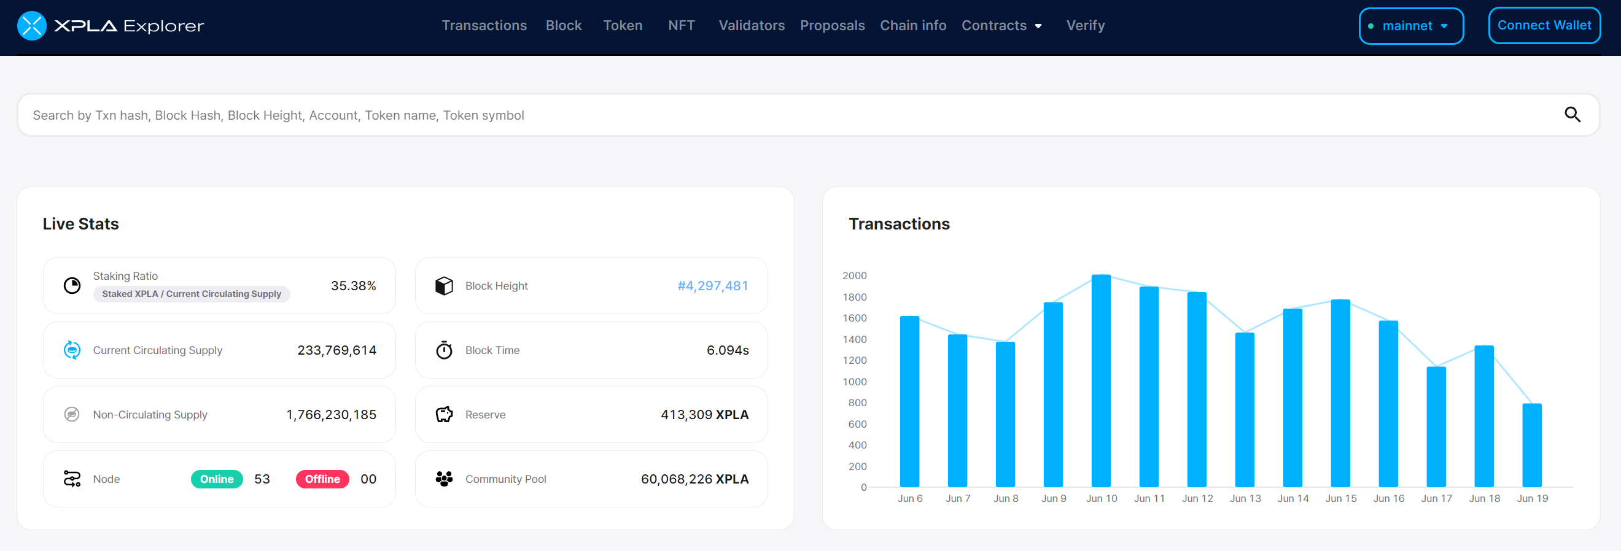Viewport: 1621px width, 551px height.
Task: Open block height #4,297,481 link
Action: 712,285
